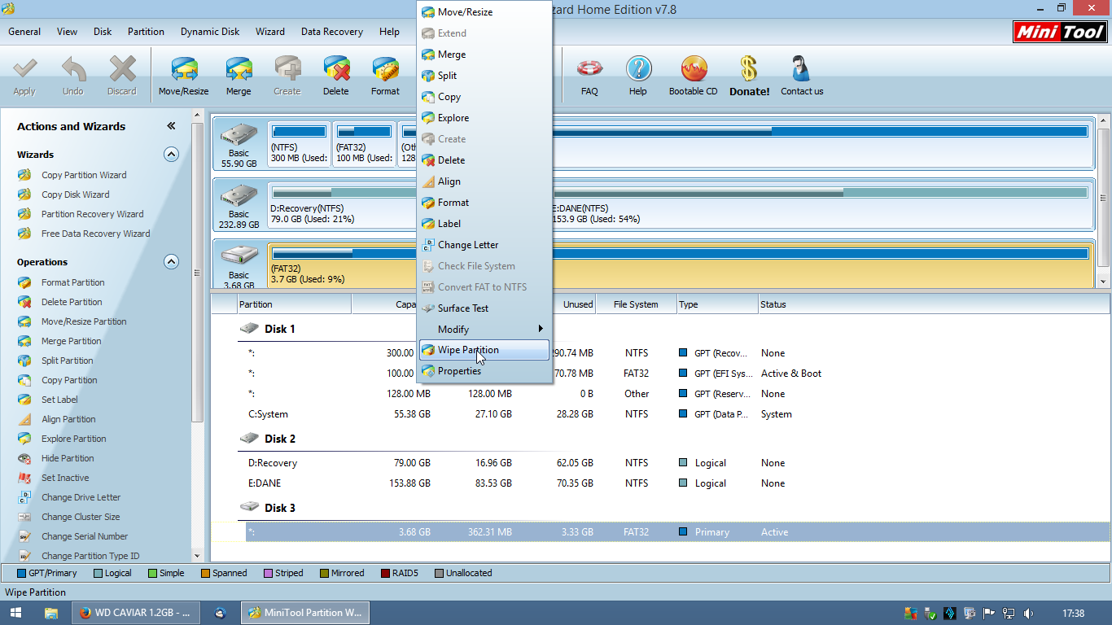Screen dimensions: 1112x625
Task: Click the Type column header
Action: click(x=717, y=304)
